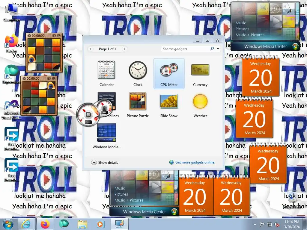Expand Show details in gadget gallery
Screen dimensions: 307x230
pyautogui.click(x=105, y=163)
